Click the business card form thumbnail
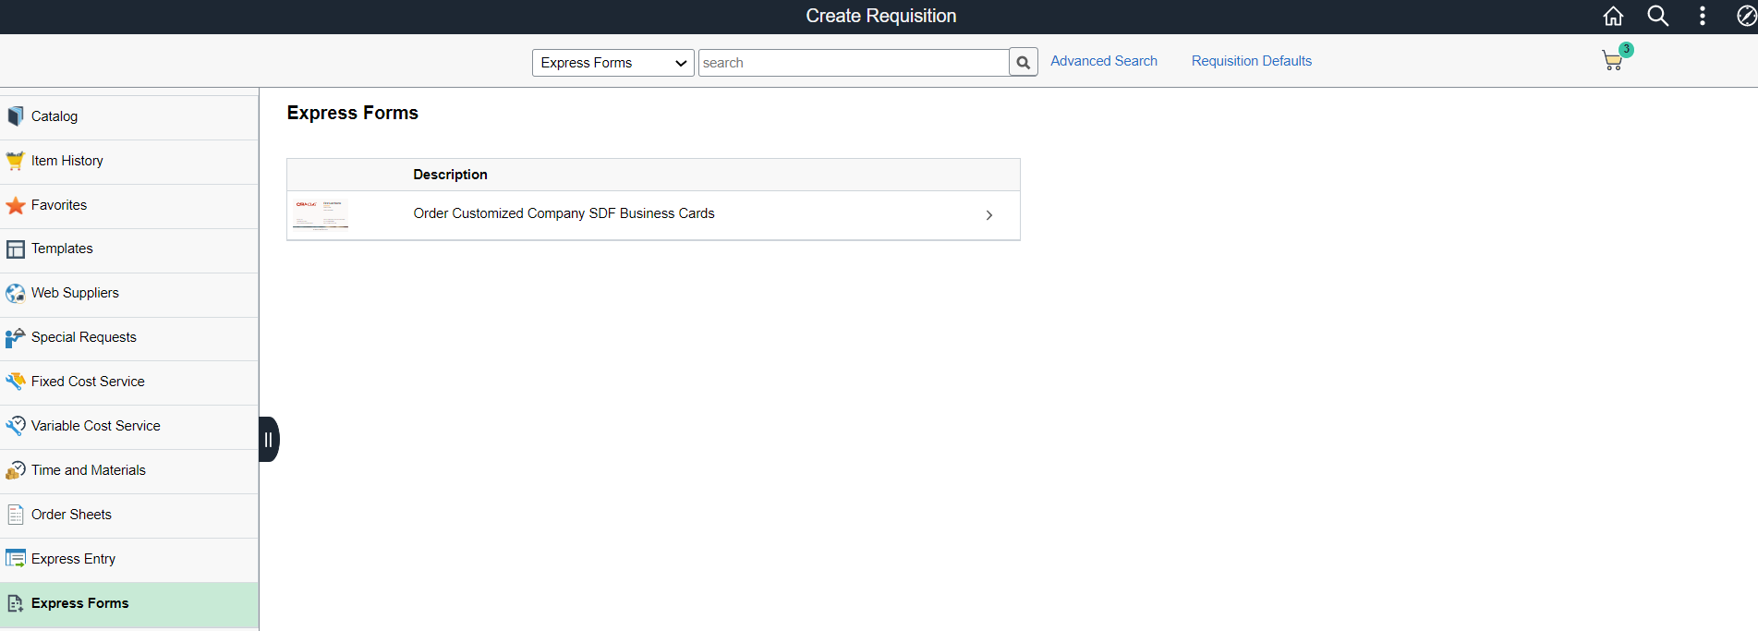This screenshot has height=631, width=1758. click(321, 214)
